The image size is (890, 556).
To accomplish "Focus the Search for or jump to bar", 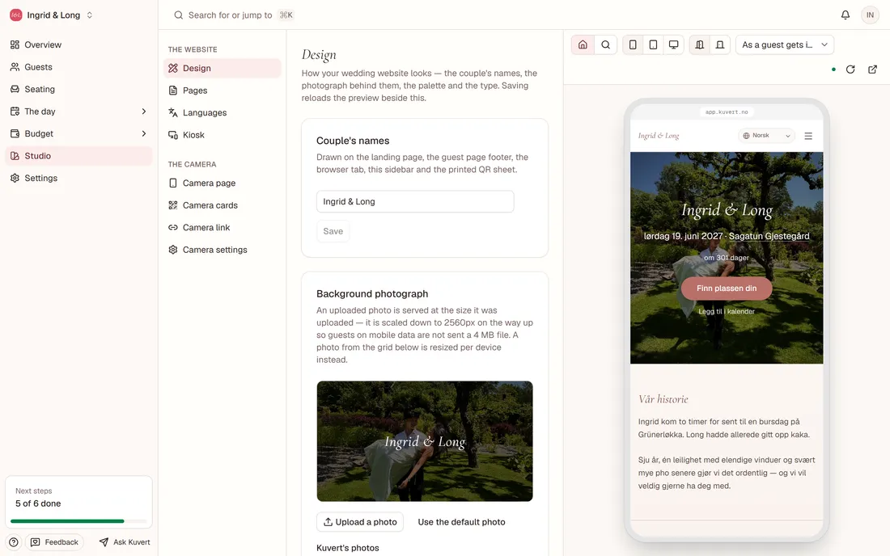I will (x=234, y=15).
